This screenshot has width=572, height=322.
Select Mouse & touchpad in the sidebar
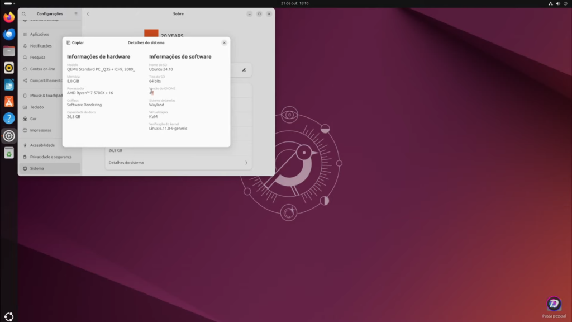[50, 96]
